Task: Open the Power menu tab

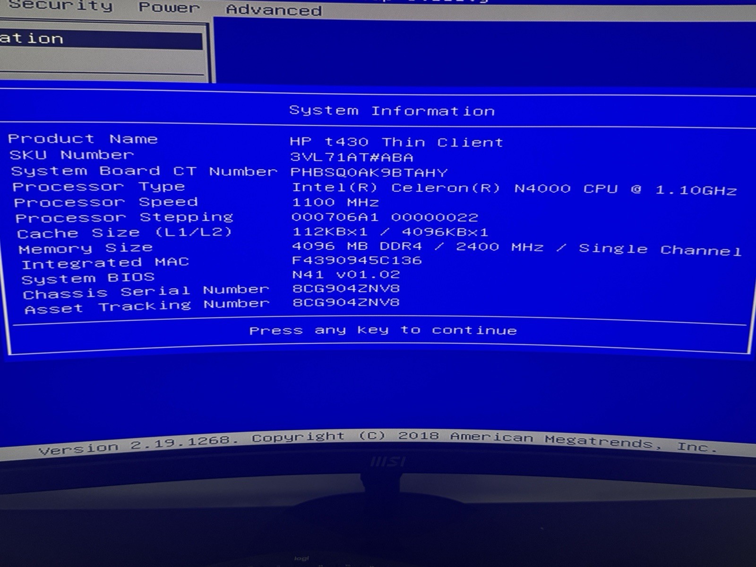Action: tap(169, 7)
